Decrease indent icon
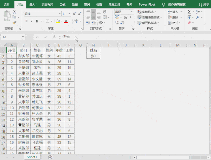The image size is (211, 160). (88, 23)
